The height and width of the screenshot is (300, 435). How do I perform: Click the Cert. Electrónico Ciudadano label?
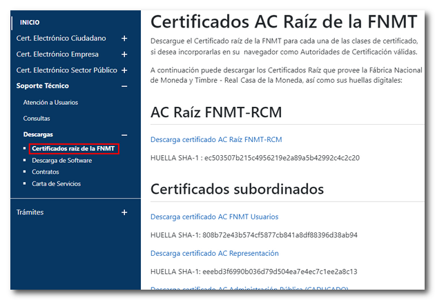coord(61,39)
